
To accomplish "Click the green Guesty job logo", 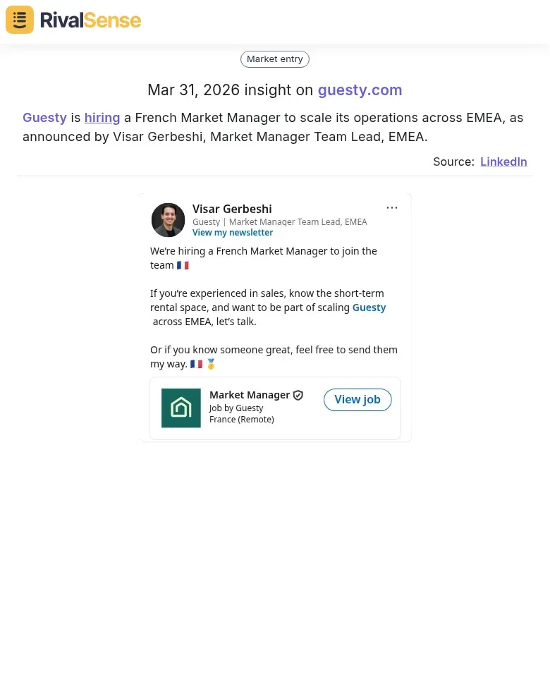I will coord(181,408).
